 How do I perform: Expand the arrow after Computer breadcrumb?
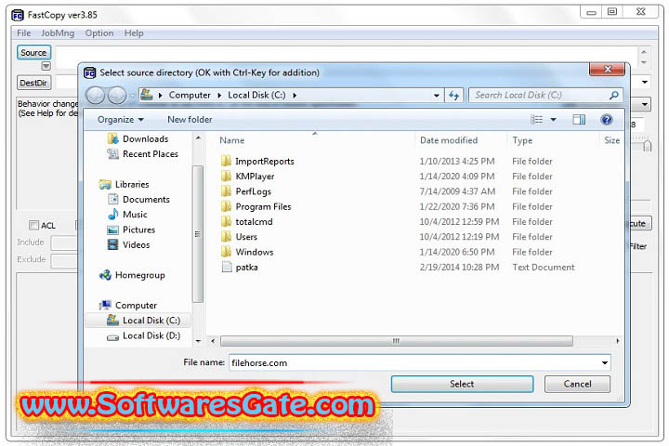(x=219, y=95)
